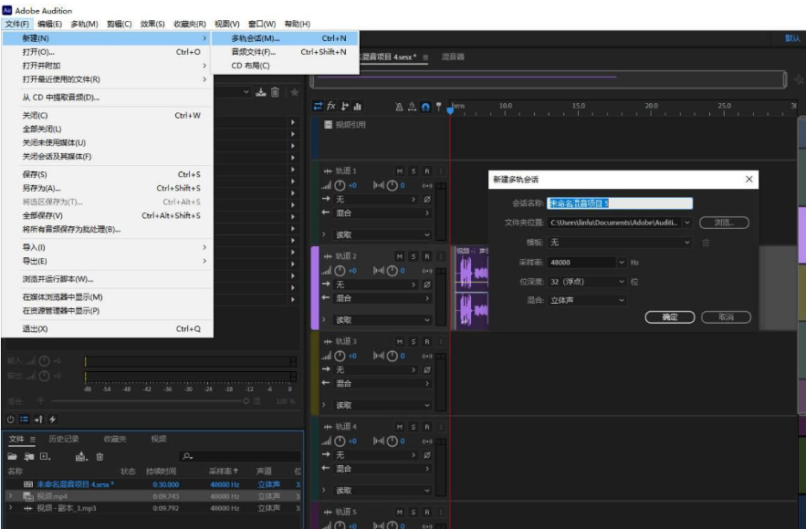
Task: Toggle effects rack power icon
Action: coord(10,419)
